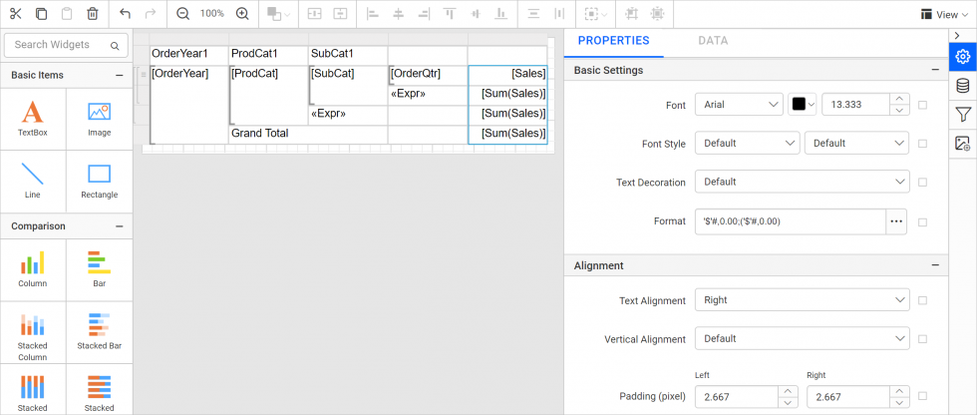Image resolution: width=977 pixels, height=415 pixels.
Task: Click the align bottom toolbar icon
Action: [x=500, y=14]
